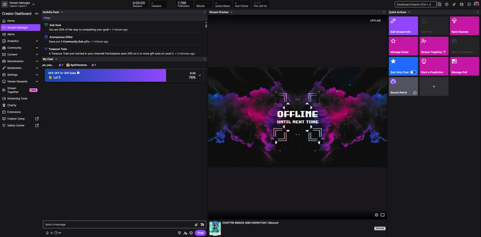
Task: Open the profile avatar menu
Action: pyautogui.click(x=476, y=4)
